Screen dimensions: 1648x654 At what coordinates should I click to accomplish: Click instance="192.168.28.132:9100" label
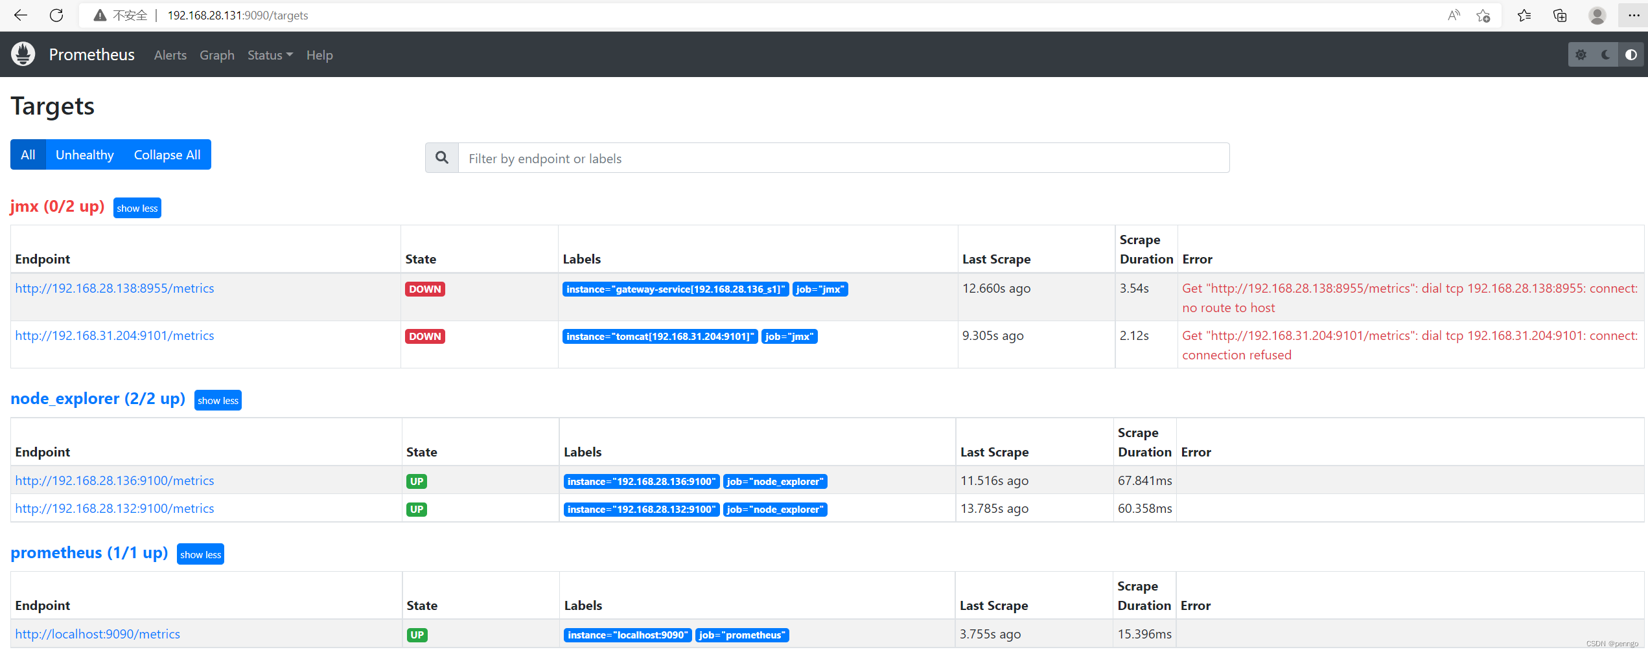[642, 510]
